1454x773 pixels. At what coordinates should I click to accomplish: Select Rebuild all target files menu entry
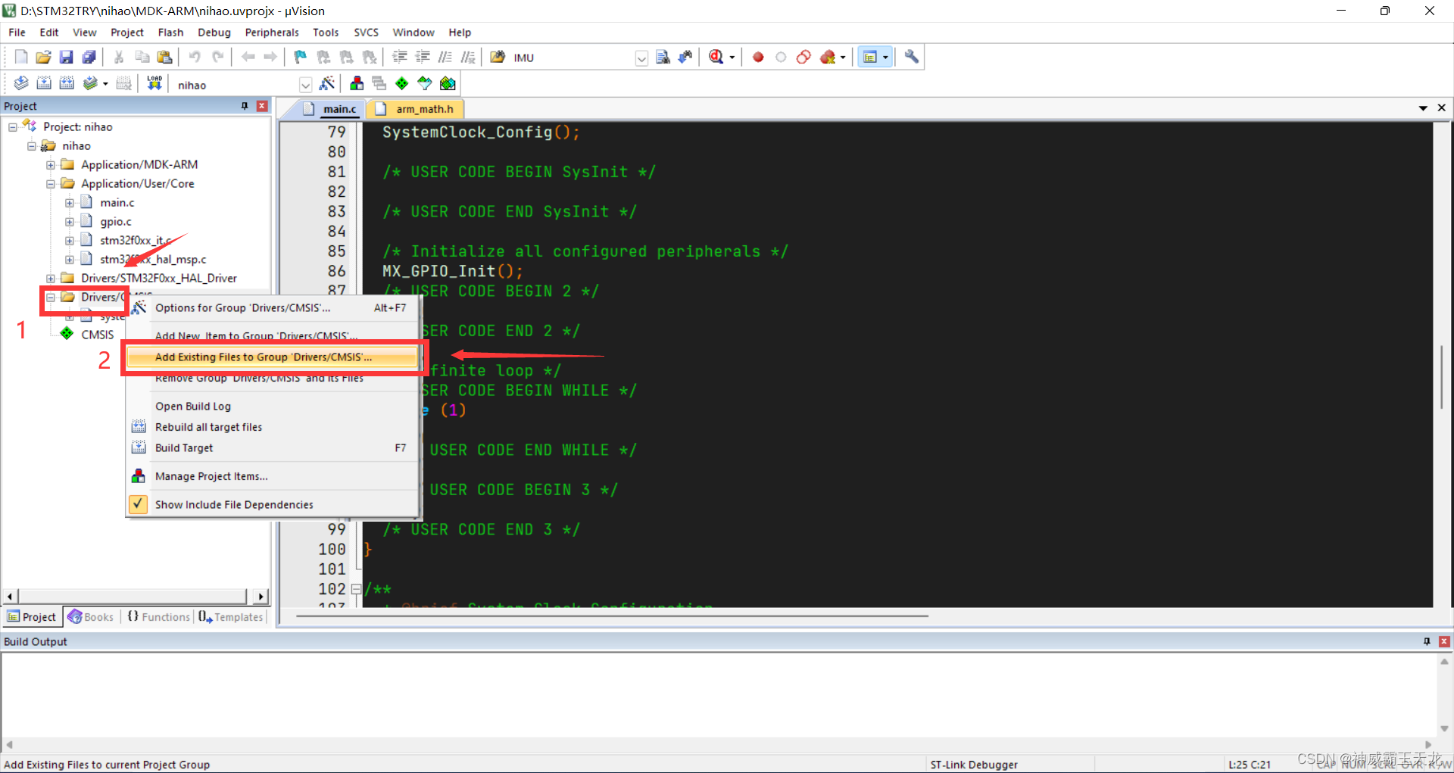click(x=273, y=427)
